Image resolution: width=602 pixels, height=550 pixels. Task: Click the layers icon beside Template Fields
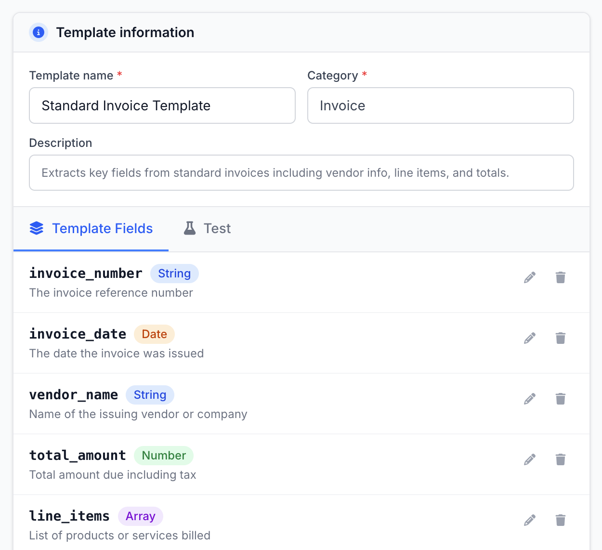(x=37, y=228)
